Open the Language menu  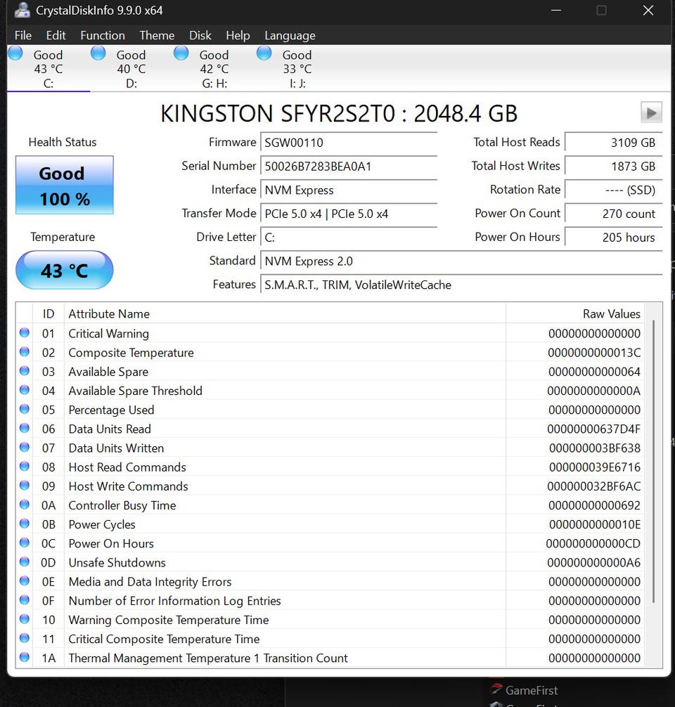[290, 35]
